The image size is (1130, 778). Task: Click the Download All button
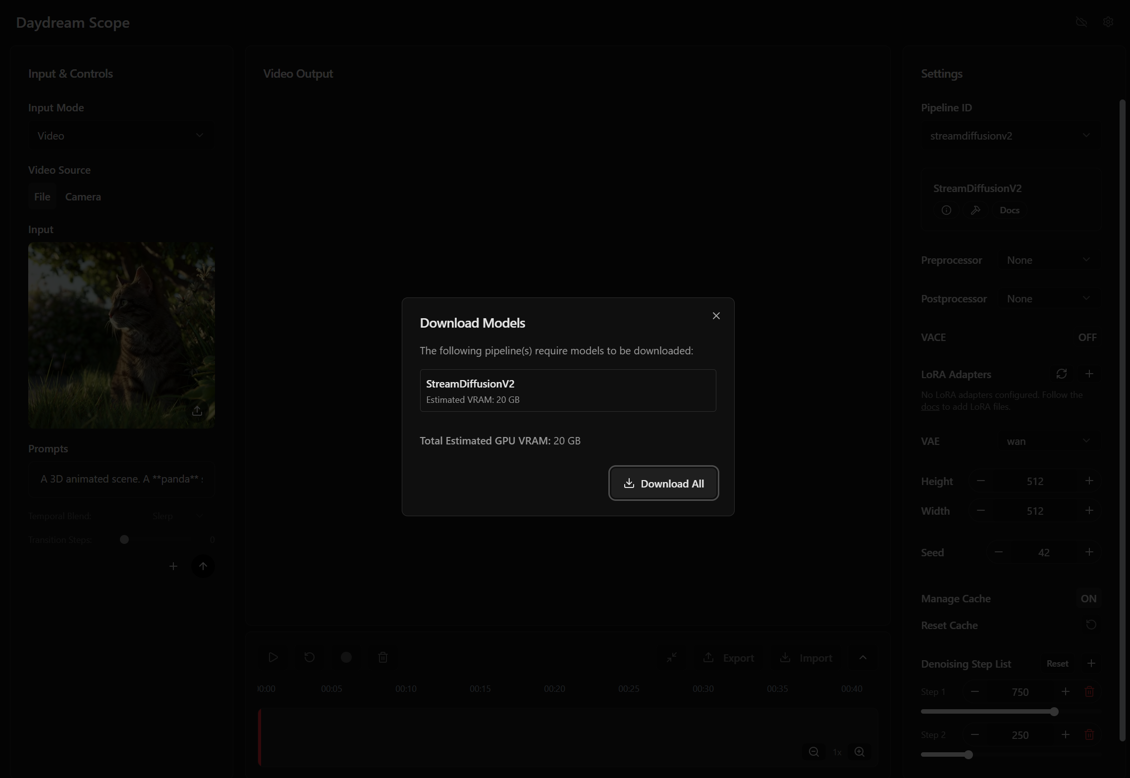coord(663,484)
